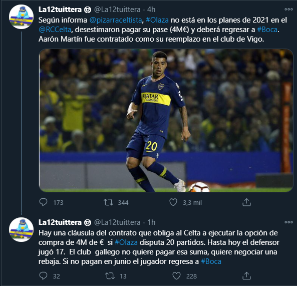Like the first tweet with 3,3 mil likes
This screenshot has width=297, height=286.
[x=173, y=202]
